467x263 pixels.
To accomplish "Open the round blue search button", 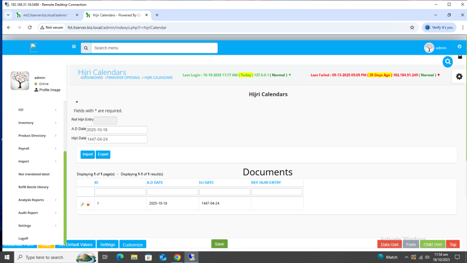I will coord(448,61).
